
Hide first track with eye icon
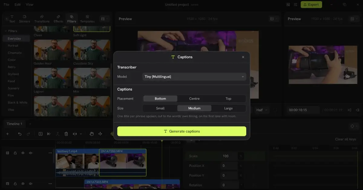(23, 153)
